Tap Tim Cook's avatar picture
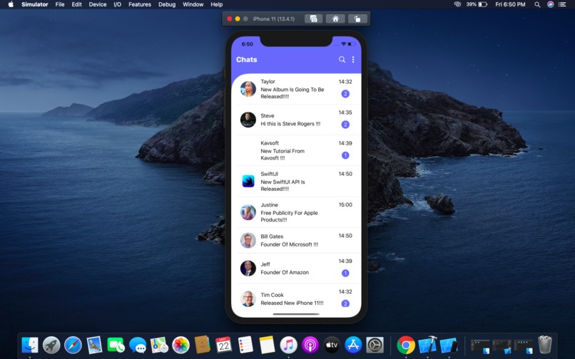575x359 pixels. pyautogui.click(x=248, y=299)
